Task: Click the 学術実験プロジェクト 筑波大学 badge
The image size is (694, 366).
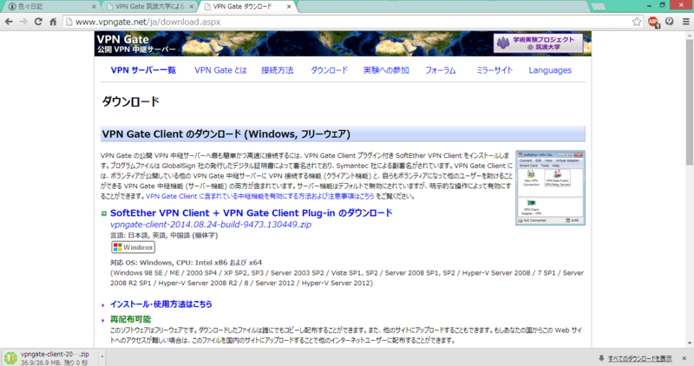Action: [x=538, y=43]
